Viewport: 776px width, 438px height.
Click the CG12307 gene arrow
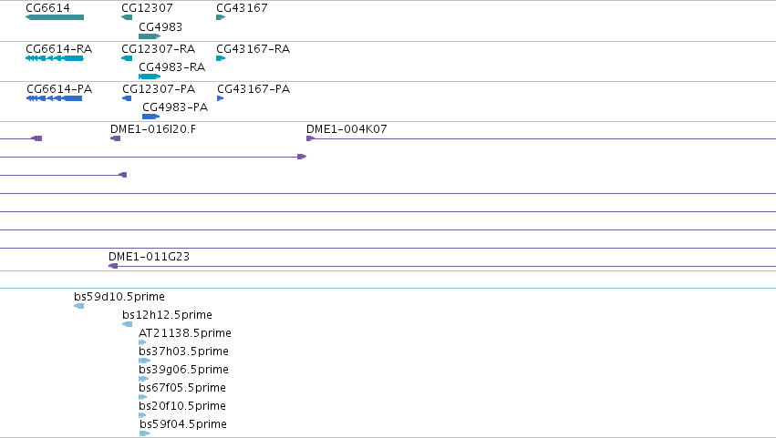127,17
